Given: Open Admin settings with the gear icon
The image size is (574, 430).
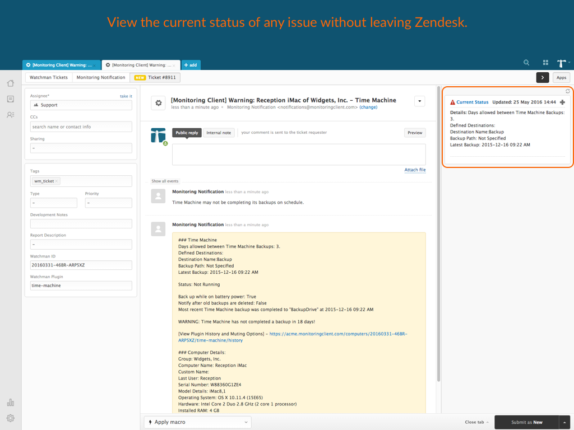Looking at the screenshot, I should click(x=10, y=418).
